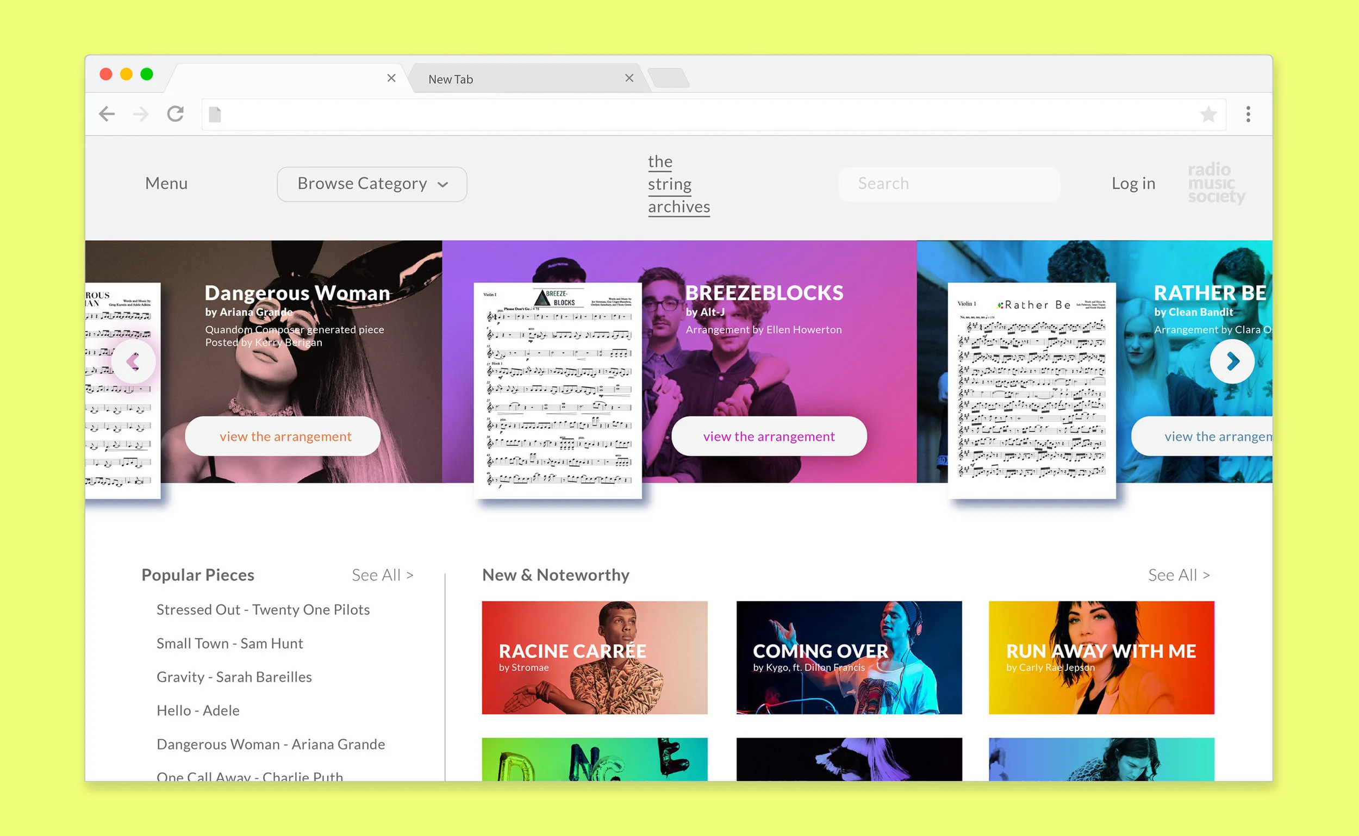Close the New Tab tab
The width and height of the screenshot is (1359, 836).
point(628,78)
